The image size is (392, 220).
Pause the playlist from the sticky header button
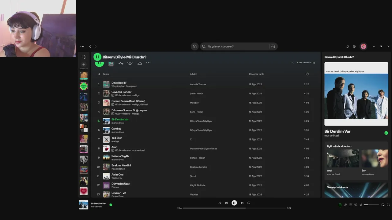click(x=97, y=57)
